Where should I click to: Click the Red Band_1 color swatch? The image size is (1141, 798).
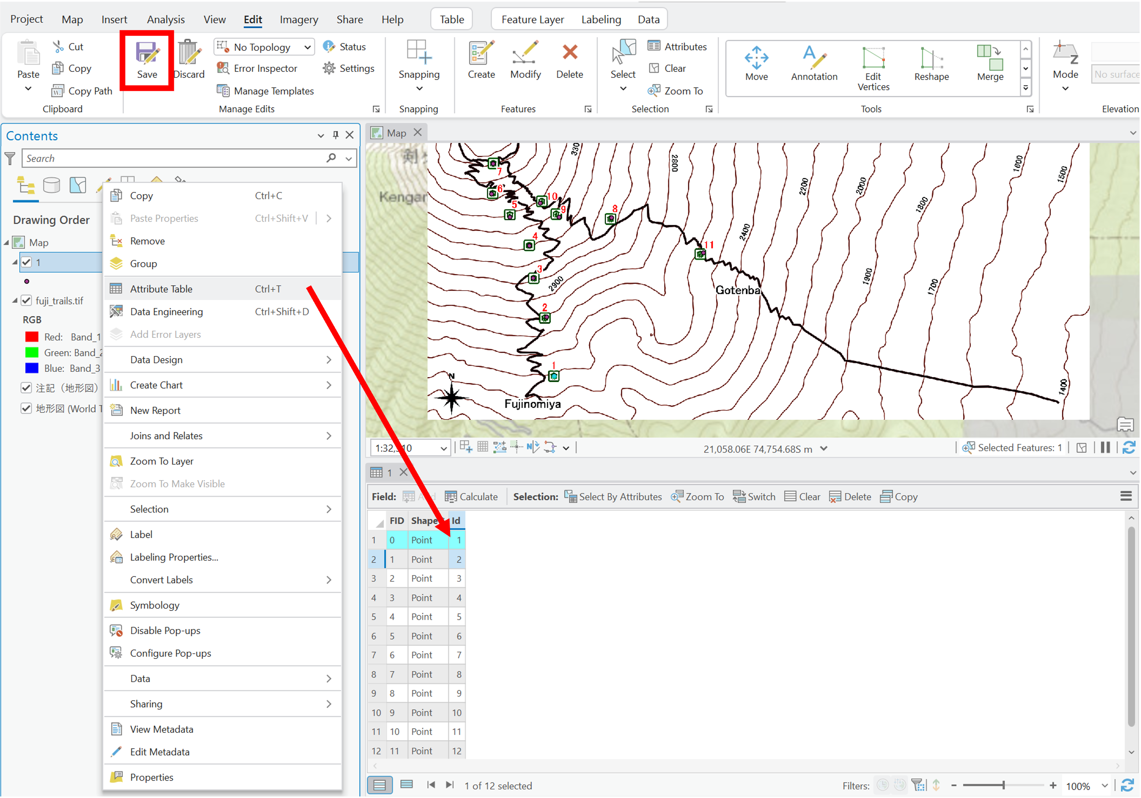tap(32, 336)
